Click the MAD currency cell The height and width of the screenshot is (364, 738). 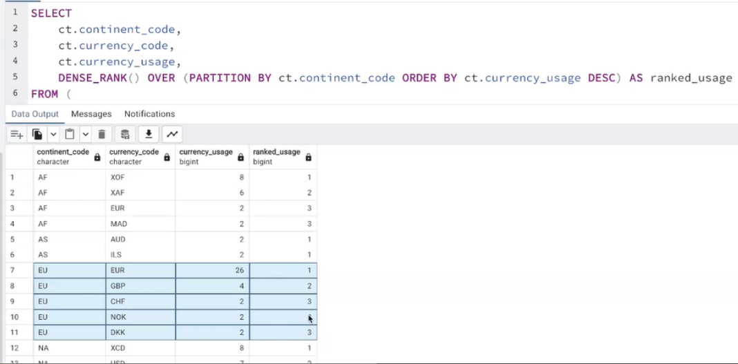tap(141, 224)
